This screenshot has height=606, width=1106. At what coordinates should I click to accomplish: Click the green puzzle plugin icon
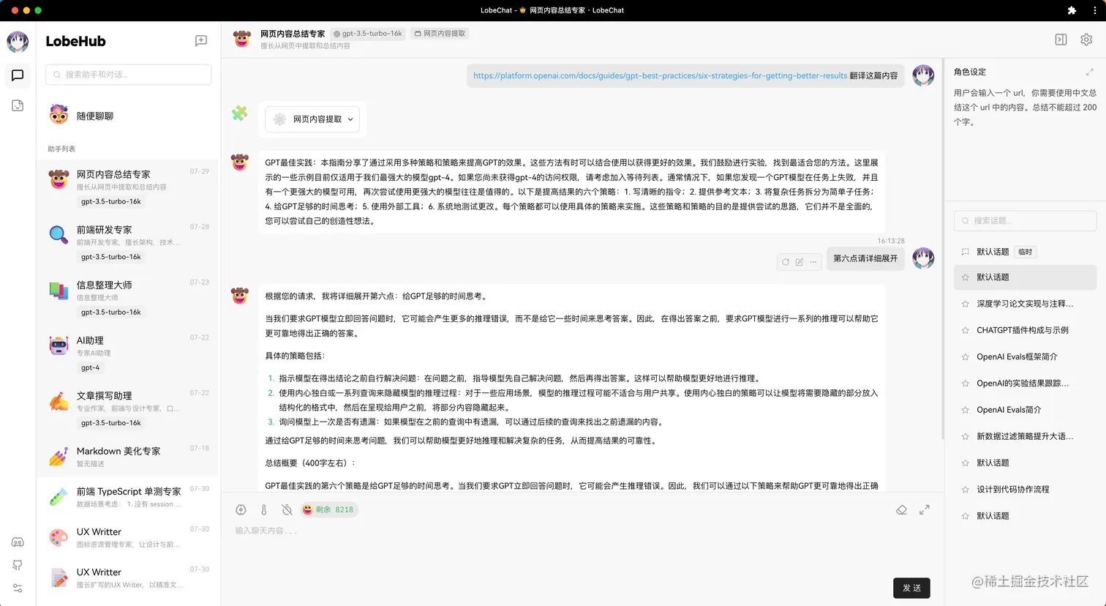(240, 113)
